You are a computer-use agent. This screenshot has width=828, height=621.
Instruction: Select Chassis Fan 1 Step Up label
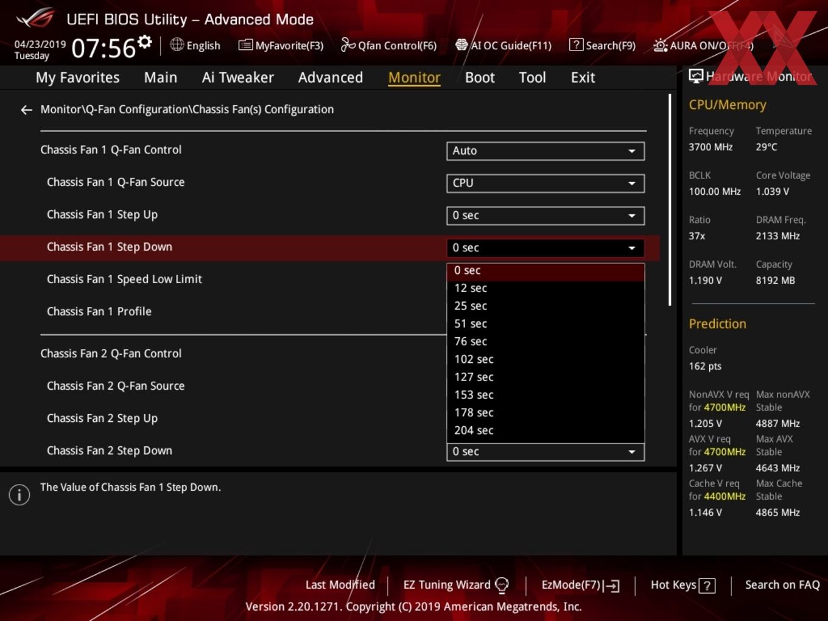(102, 215)
